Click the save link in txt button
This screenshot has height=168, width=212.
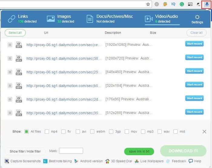click(139, 151)
